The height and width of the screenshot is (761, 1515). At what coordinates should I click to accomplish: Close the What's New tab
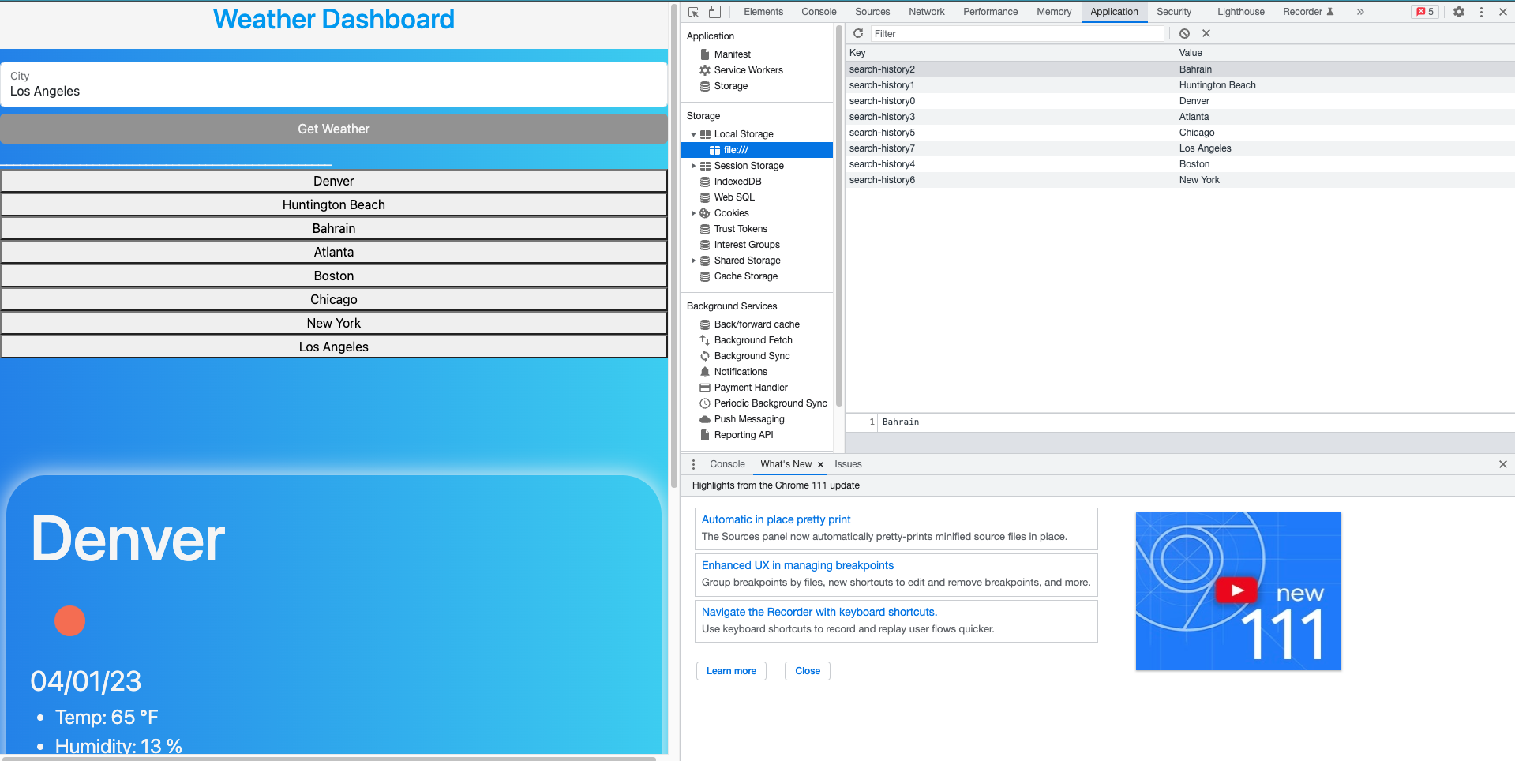coord(820,464)
